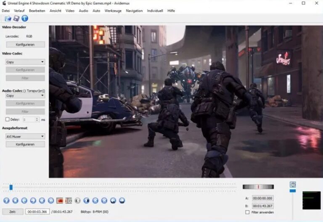Screen dimensions: 323x222
Task: Open the Video-Codec Copy dropdown
Action: click(x=25, y=62)
